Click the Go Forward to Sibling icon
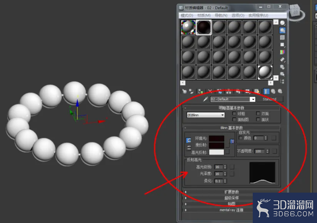The image size is (317, 223). point(280,91)
